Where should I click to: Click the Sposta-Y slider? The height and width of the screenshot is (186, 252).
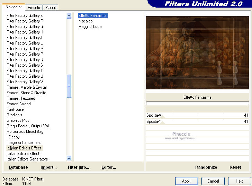pyautogui.click(x=197, y=121)
